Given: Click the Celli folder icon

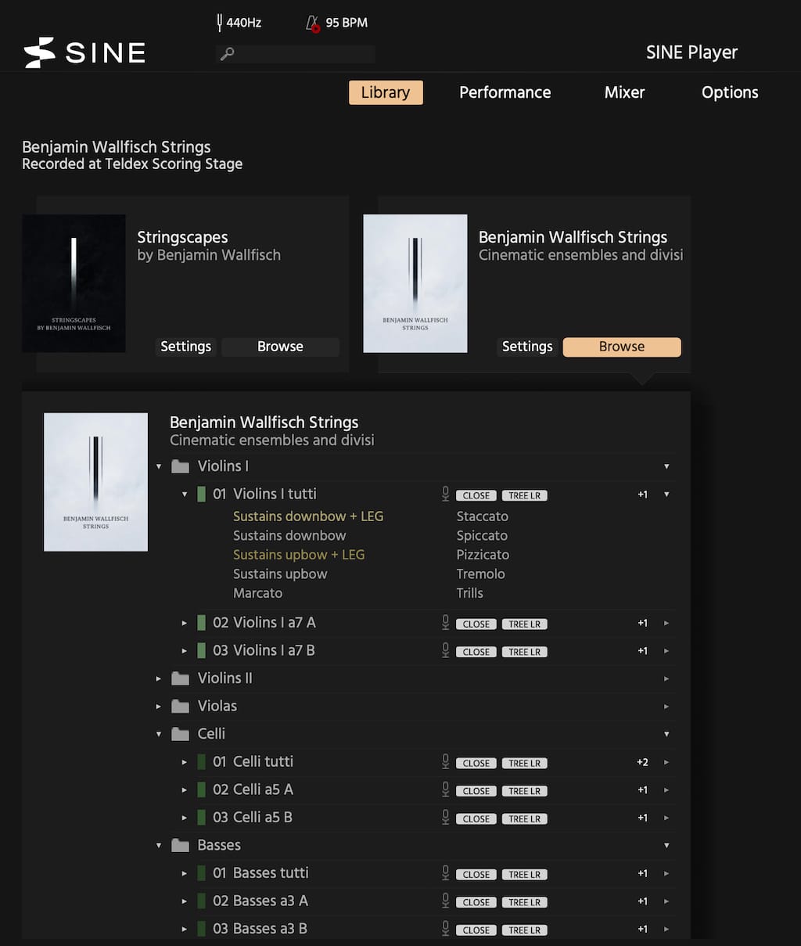Looking at the screenshot, I should [181, 734].
